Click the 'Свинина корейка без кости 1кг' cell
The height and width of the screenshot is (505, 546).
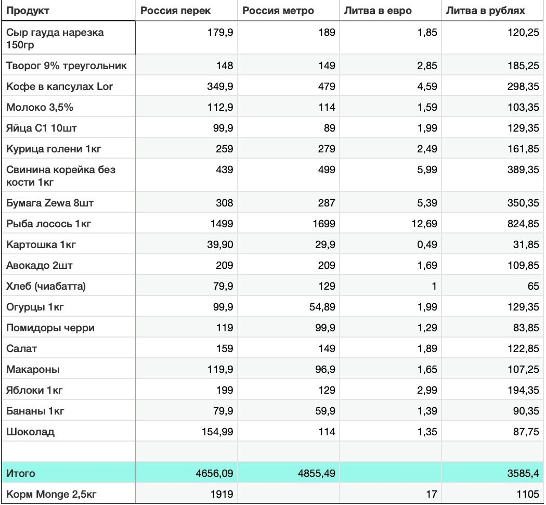coord(68,176)
